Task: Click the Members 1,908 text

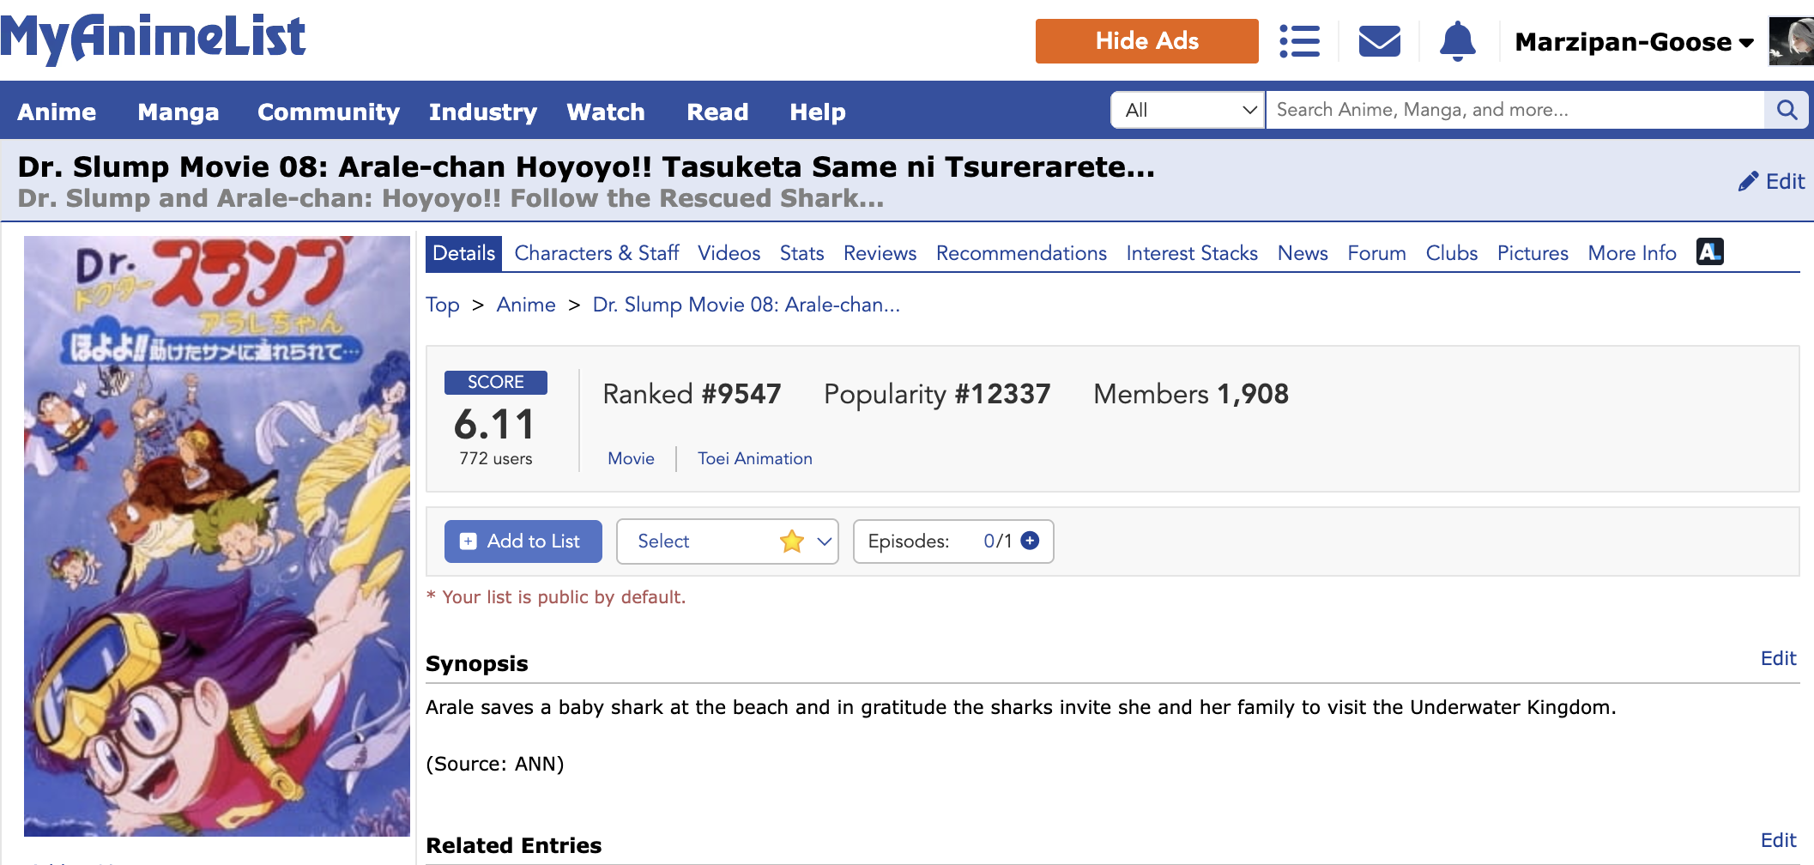Action: pos(1191,394)
